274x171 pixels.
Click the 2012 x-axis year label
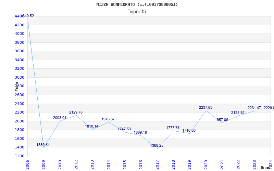76,165
